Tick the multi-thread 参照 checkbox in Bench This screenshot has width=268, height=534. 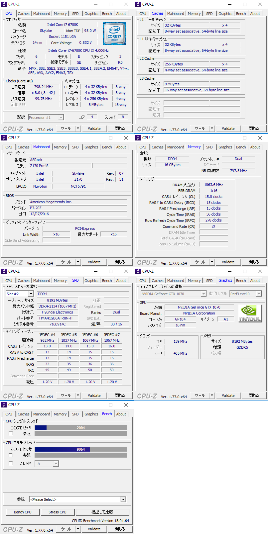(11, 455)
